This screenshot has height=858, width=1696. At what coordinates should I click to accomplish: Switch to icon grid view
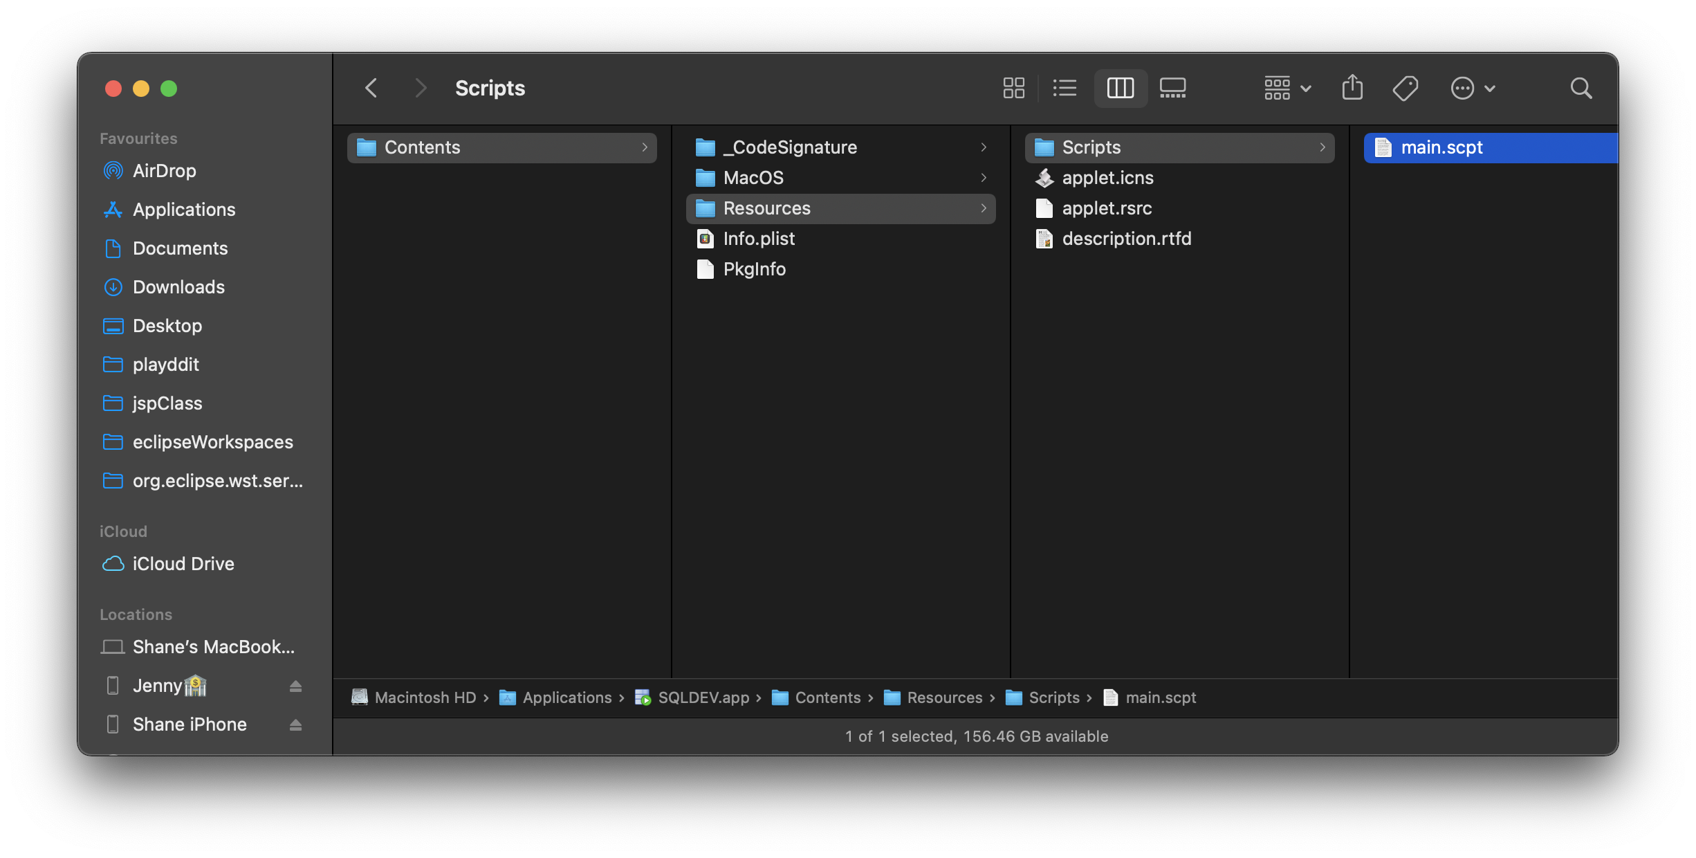[1013, 88]
